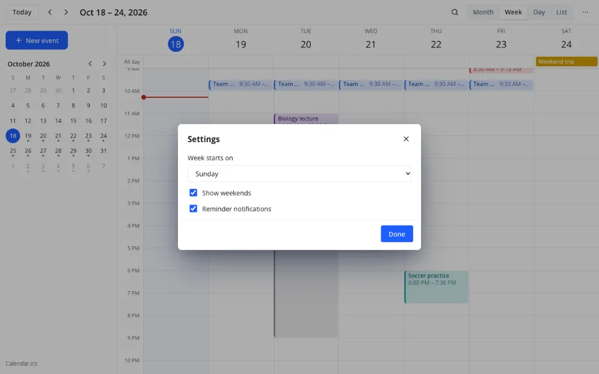This screenshot has height=374, width=599.
Task: Select October 27 in mini calendar
Action: click(43, 151)
